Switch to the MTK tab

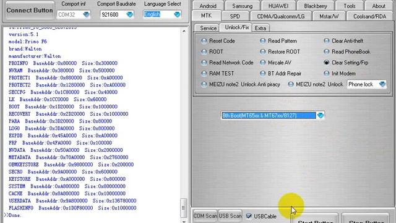point(206,15)
